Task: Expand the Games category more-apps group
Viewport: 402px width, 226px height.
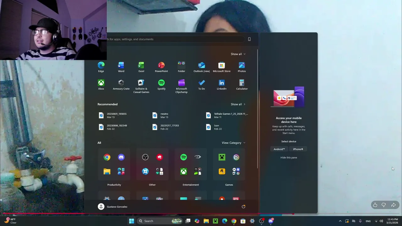Action: [x=236, y=171]
